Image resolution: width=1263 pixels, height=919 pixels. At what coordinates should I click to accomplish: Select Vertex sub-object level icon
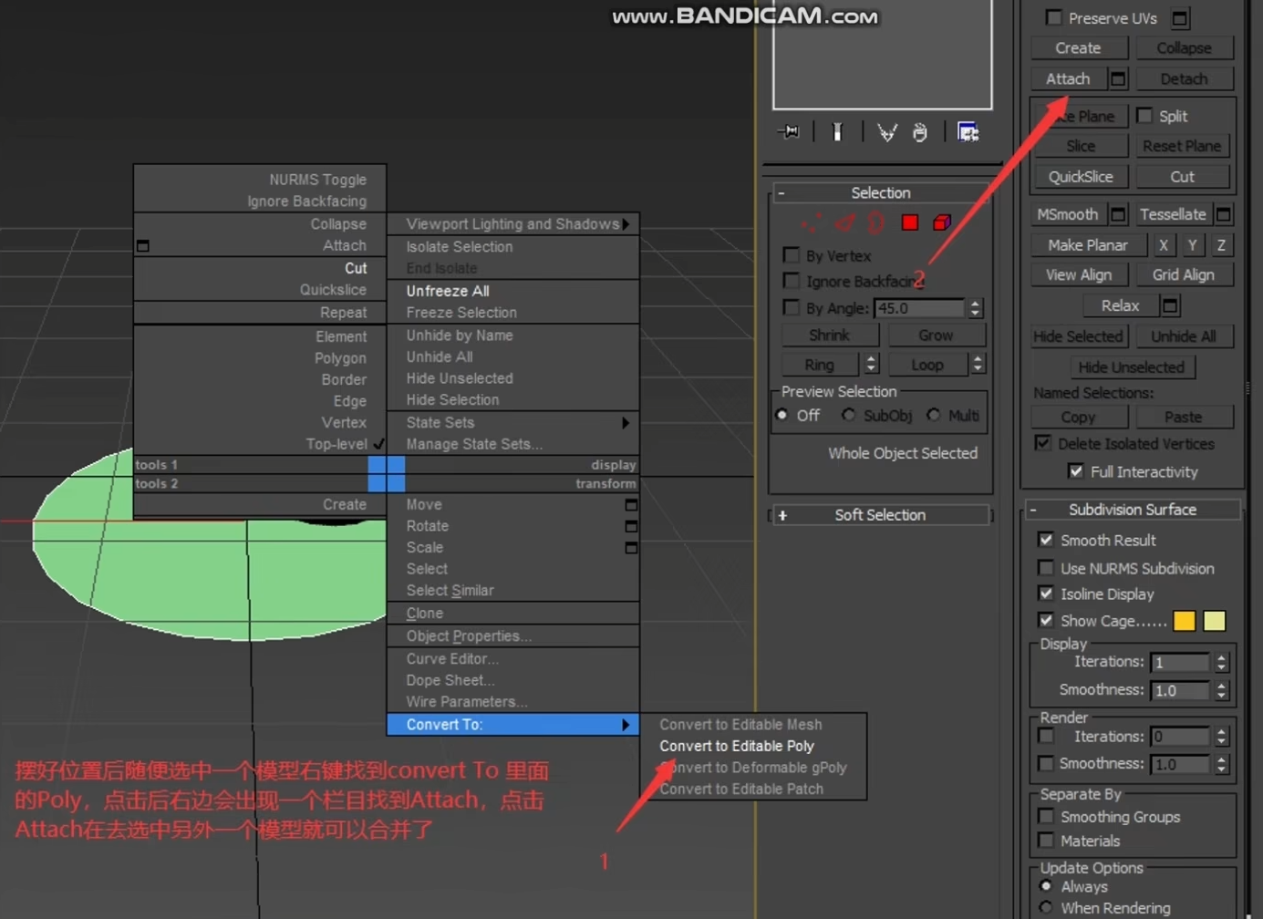811,222
